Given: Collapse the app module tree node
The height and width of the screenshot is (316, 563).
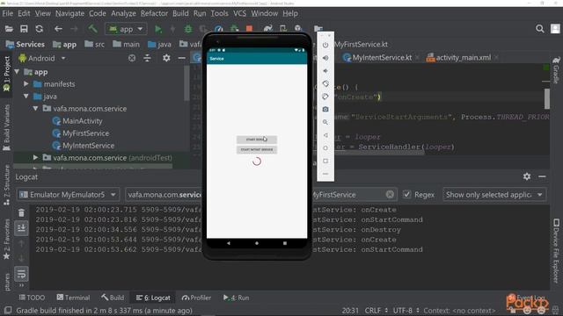Looking at the screenshot, I should pyautogui.click(x=17, y=72).
